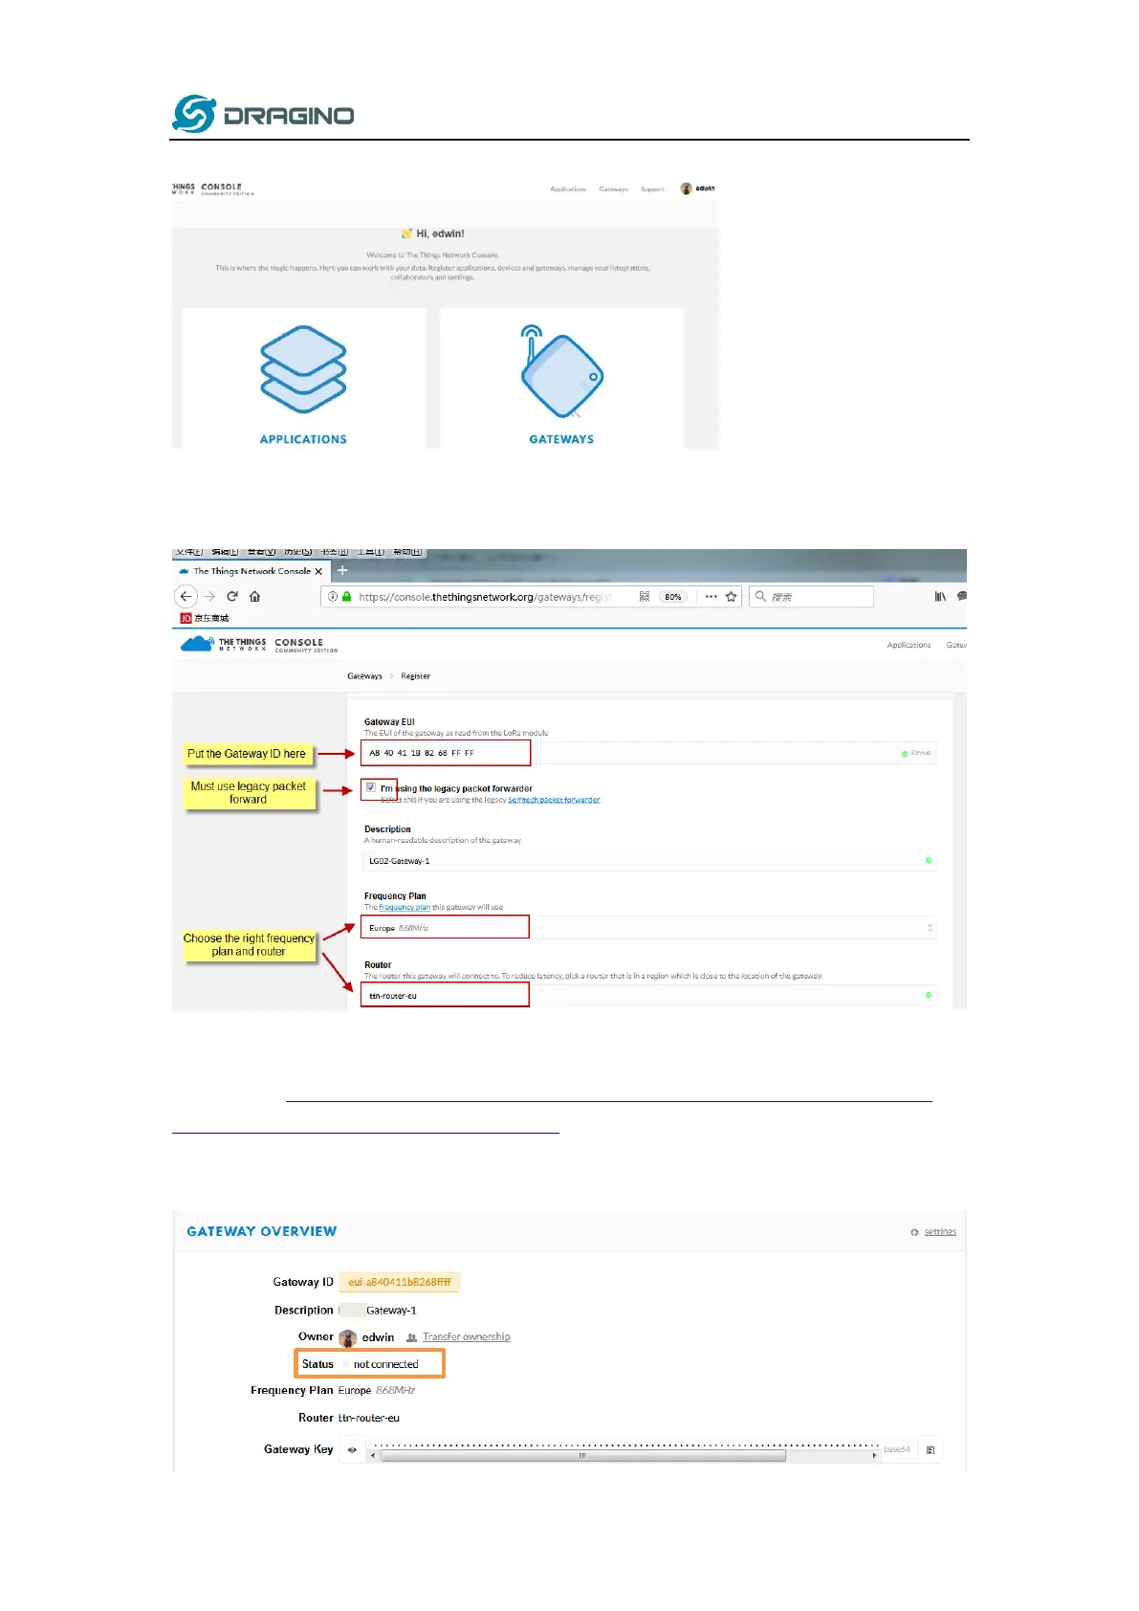This screenshot has width=1139, height=1611.
Task: Click the site information icon in address bar
Action: (x=333, y=596)
